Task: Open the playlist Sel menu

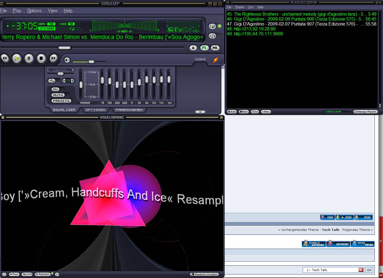Action: [x=255, y=112]
